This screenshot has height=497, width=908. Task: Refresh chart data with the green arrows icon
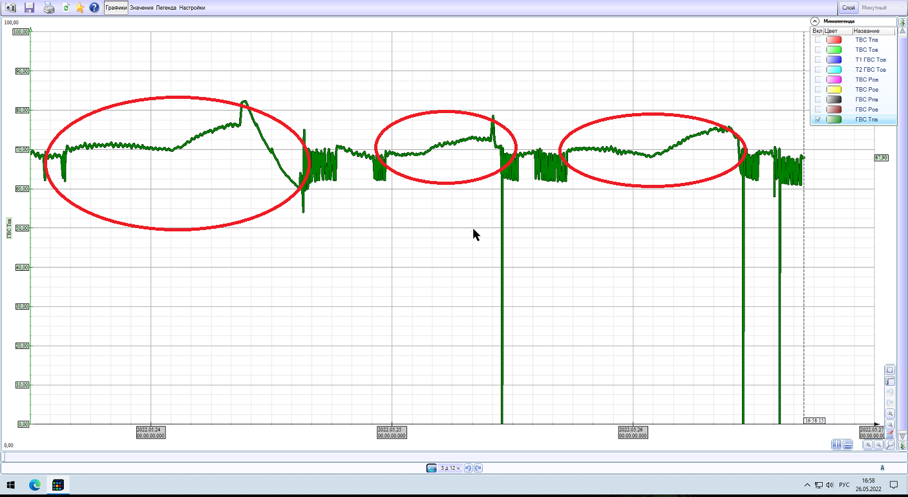click(66, 8)
